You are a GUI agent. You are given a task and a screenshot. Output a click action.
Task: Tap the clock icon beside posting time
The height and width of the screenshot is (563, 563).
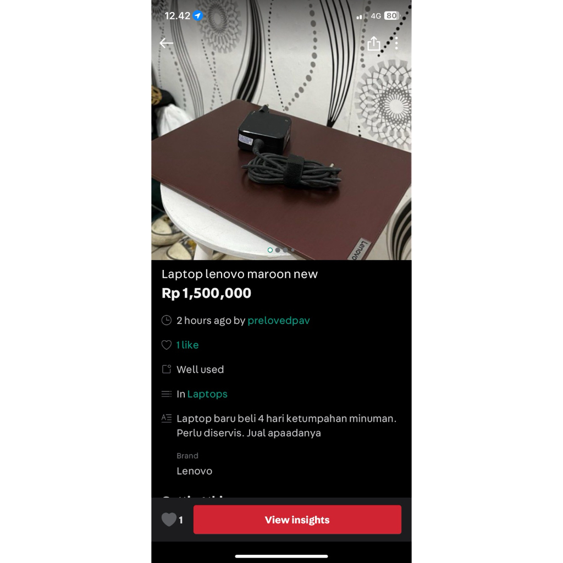pyautogui.click(x=166, y=320)
